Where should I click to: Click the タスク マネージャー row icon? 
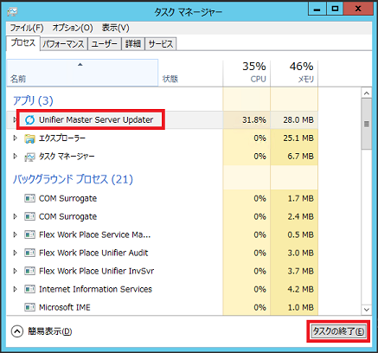(29, 157)
